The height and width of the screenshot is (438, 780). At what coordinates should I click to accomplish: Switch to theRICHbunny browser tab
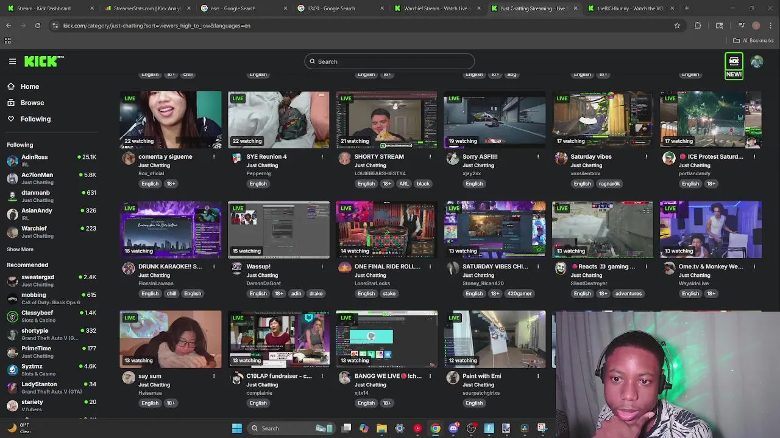(x=631, y=9)
